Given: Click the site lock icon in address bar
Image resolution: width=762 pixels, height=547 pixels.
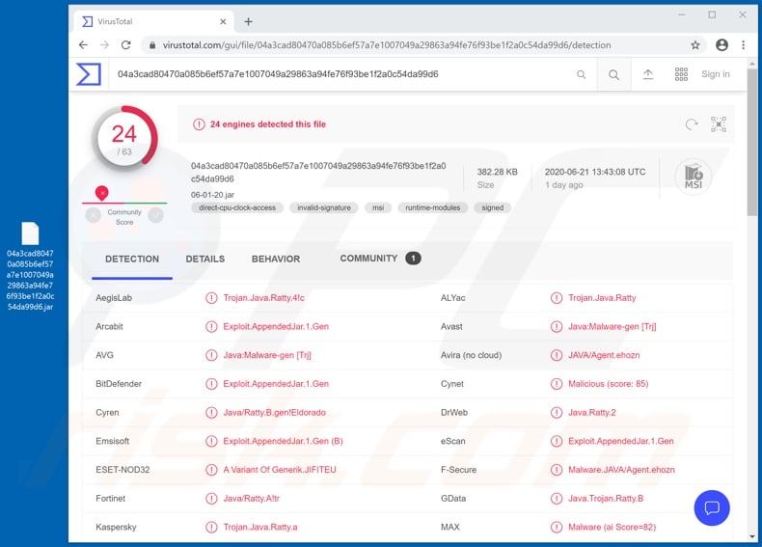Looking at the screenshot, I should 152,45.
